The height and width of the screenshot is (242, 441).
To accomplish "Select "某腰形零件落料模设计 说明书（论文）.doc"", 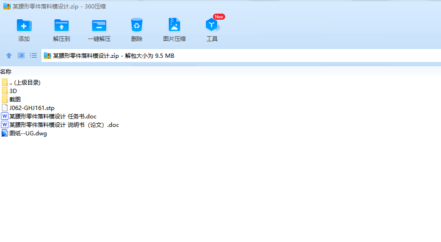I will pyautogui.click(x=64, y=125).
